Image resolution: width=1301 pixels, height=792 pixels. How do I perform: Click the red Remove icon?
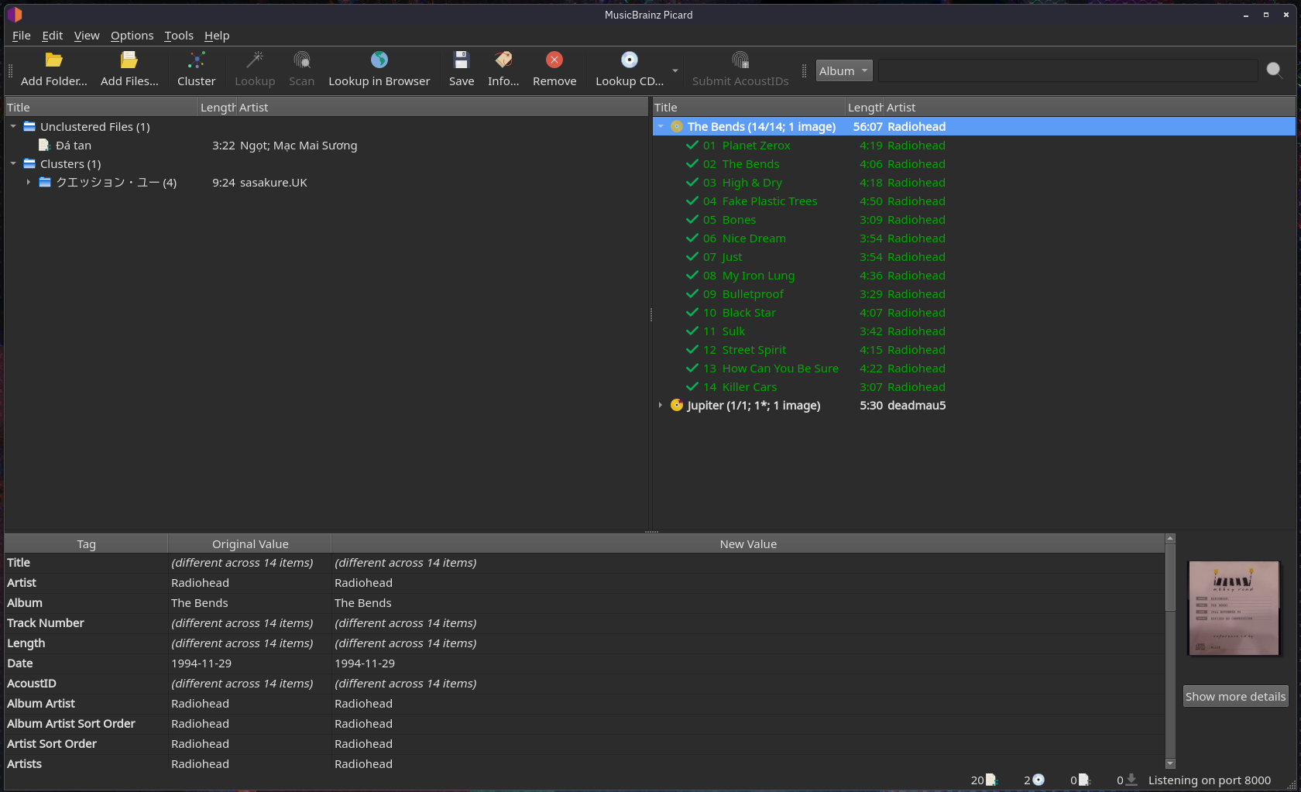(x=554, y=60)
